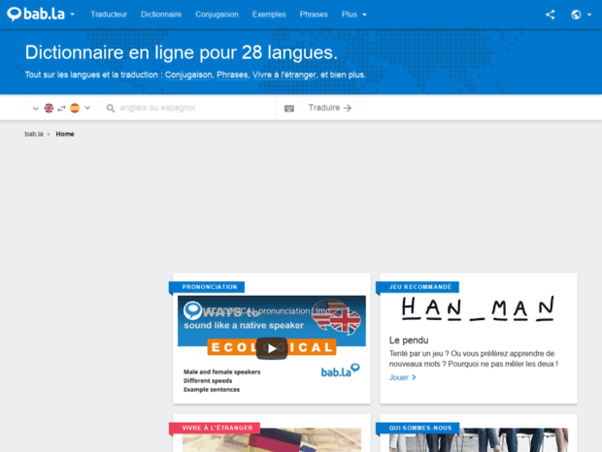This screenshot has height=452, width=602.
Task: Click the main heading Dictionnaire en ligne
Action: pos(182,52)
